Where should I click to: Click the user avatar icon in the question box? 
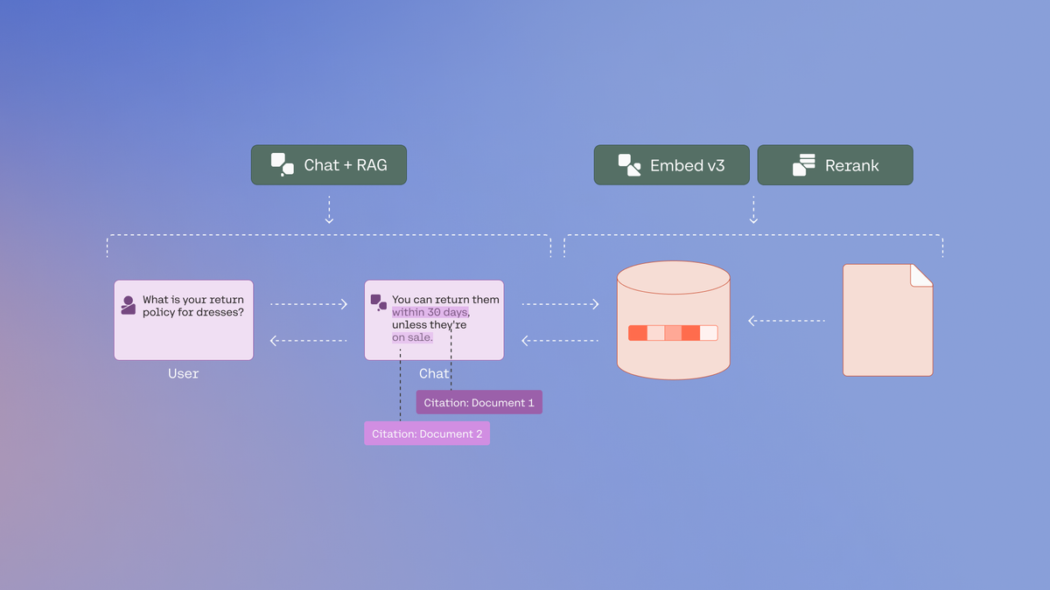129,303
